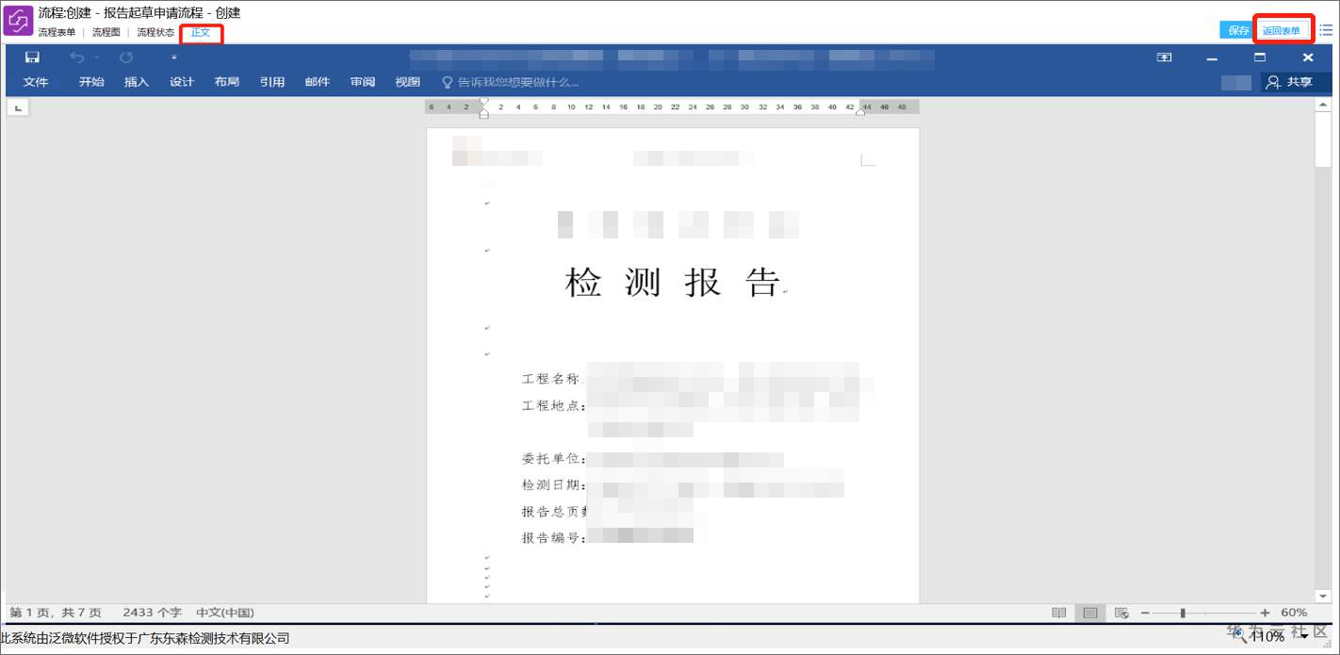The height and width of the screenshot is (655, 1340).
Task: Click the 委托单位 label in document
Action: (553, 460)
